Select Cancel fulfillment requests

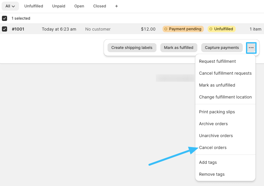(225, 73)
